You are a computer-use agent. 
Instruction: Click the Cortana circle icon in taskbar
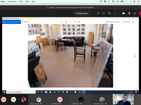pyautogui.click(x=38, y=92)
